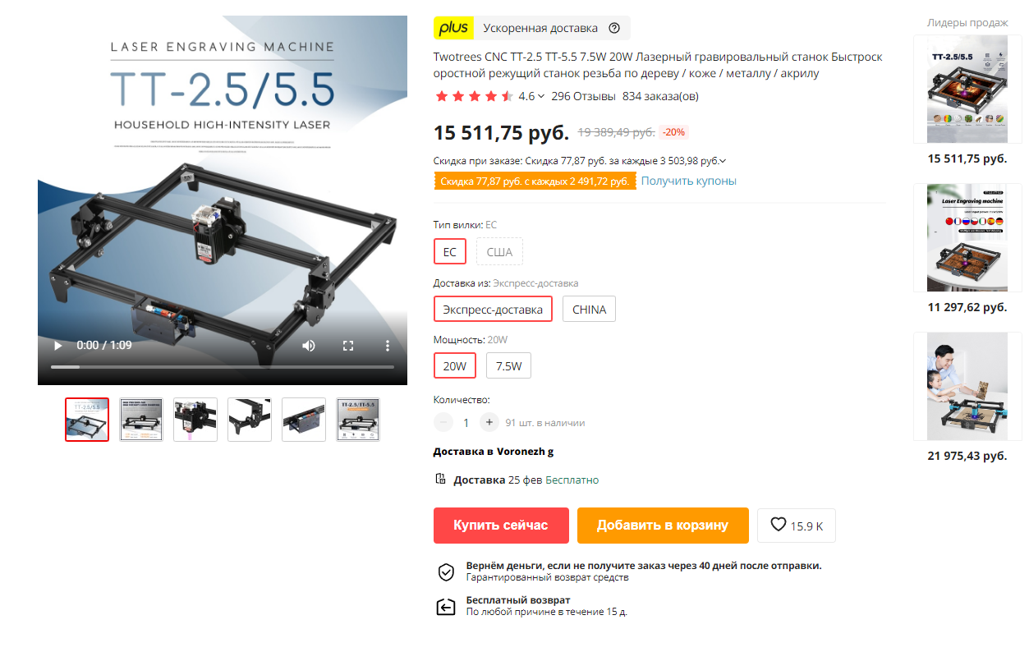
Task: Expand the order discount details chevron
Action: point(723,161)
